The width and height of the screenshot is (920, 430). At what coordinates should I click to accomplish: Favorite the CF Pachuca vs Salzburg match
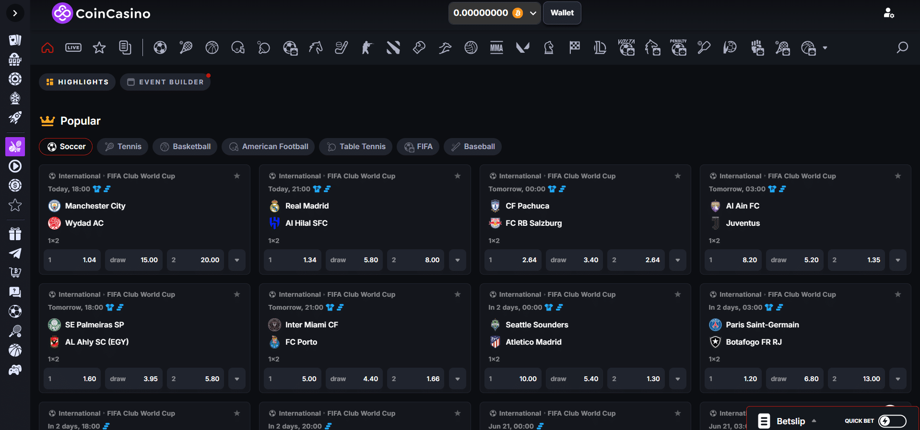(678, 176)
